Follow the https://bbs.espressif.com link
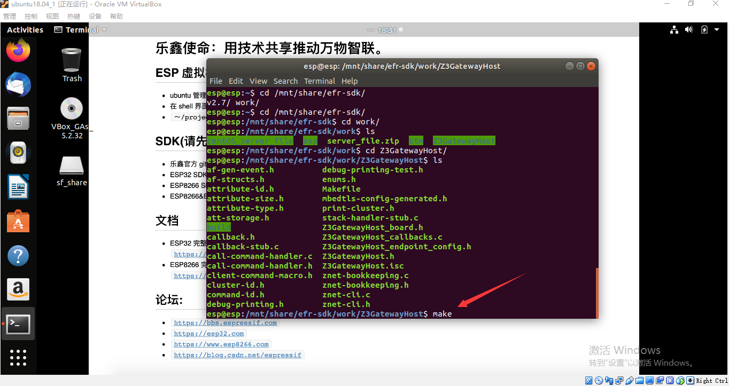Screen dimensions: 729x386 (226, 322)
